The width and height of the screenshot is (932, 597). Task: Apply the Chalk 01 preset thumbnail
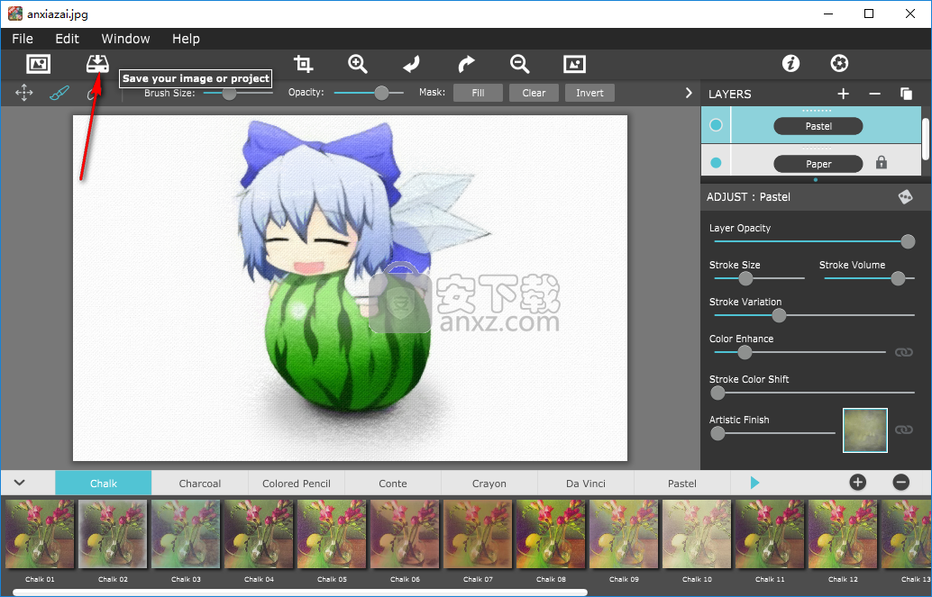pyautogui.click(x=40, y=533)
